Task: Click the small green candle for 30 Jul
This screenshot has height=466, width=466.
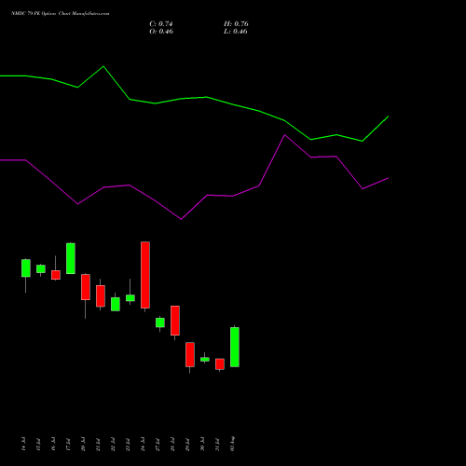Action: pos(205,360)
